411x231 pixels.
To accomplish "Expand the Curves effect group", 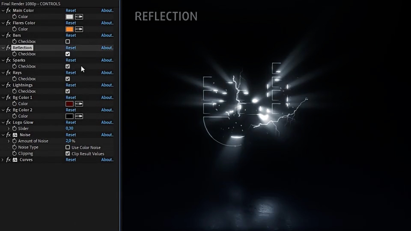I will pyautogui.click(x=3, y=160).
